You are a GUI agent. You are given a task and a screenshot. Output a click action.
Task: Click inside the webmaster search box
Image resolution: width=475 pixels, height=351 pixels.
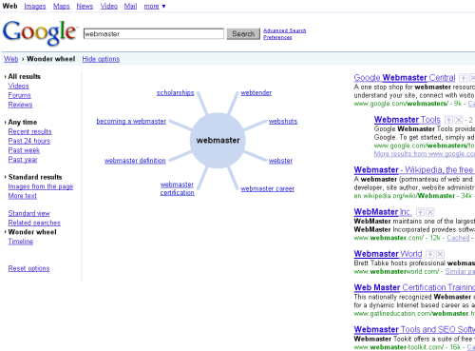point(154,33)
